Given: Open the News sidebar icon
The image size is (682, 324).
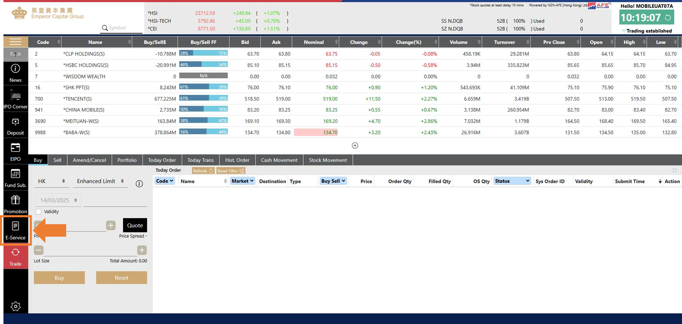Looking at the screenshot, I should point(16,73).
